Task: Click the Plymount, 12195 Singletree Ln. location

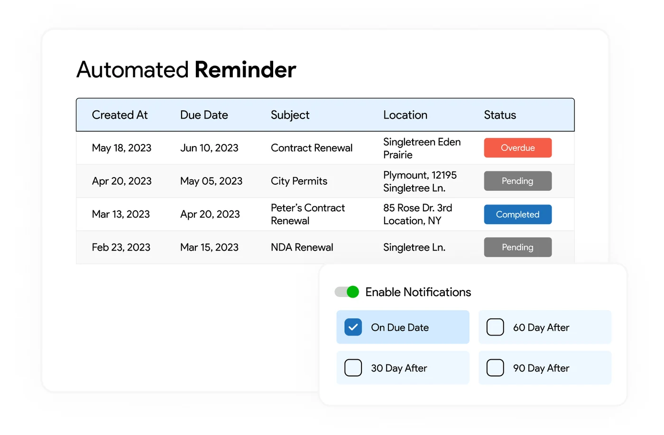Action: [420, 181]
